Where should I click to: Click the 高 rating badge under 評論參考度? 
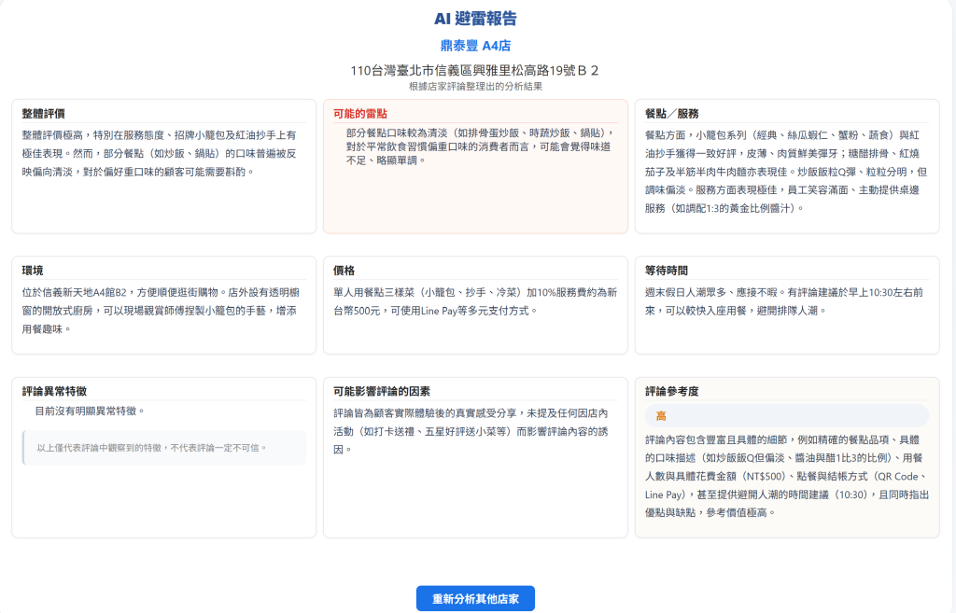pyautogui.click(x=786, y=415)
